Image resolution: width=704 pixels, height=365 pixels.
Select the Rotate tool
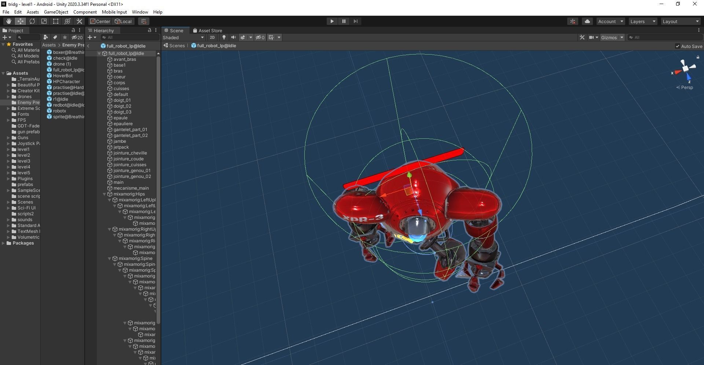click(32, 21)
